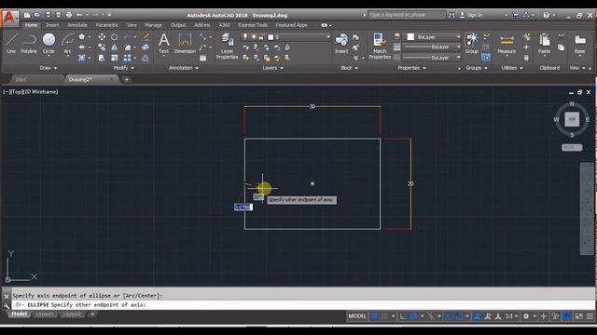Screen dimensions: 597x335
Task: Click the Match Properties tool
Action: click(x=380, y=46)
